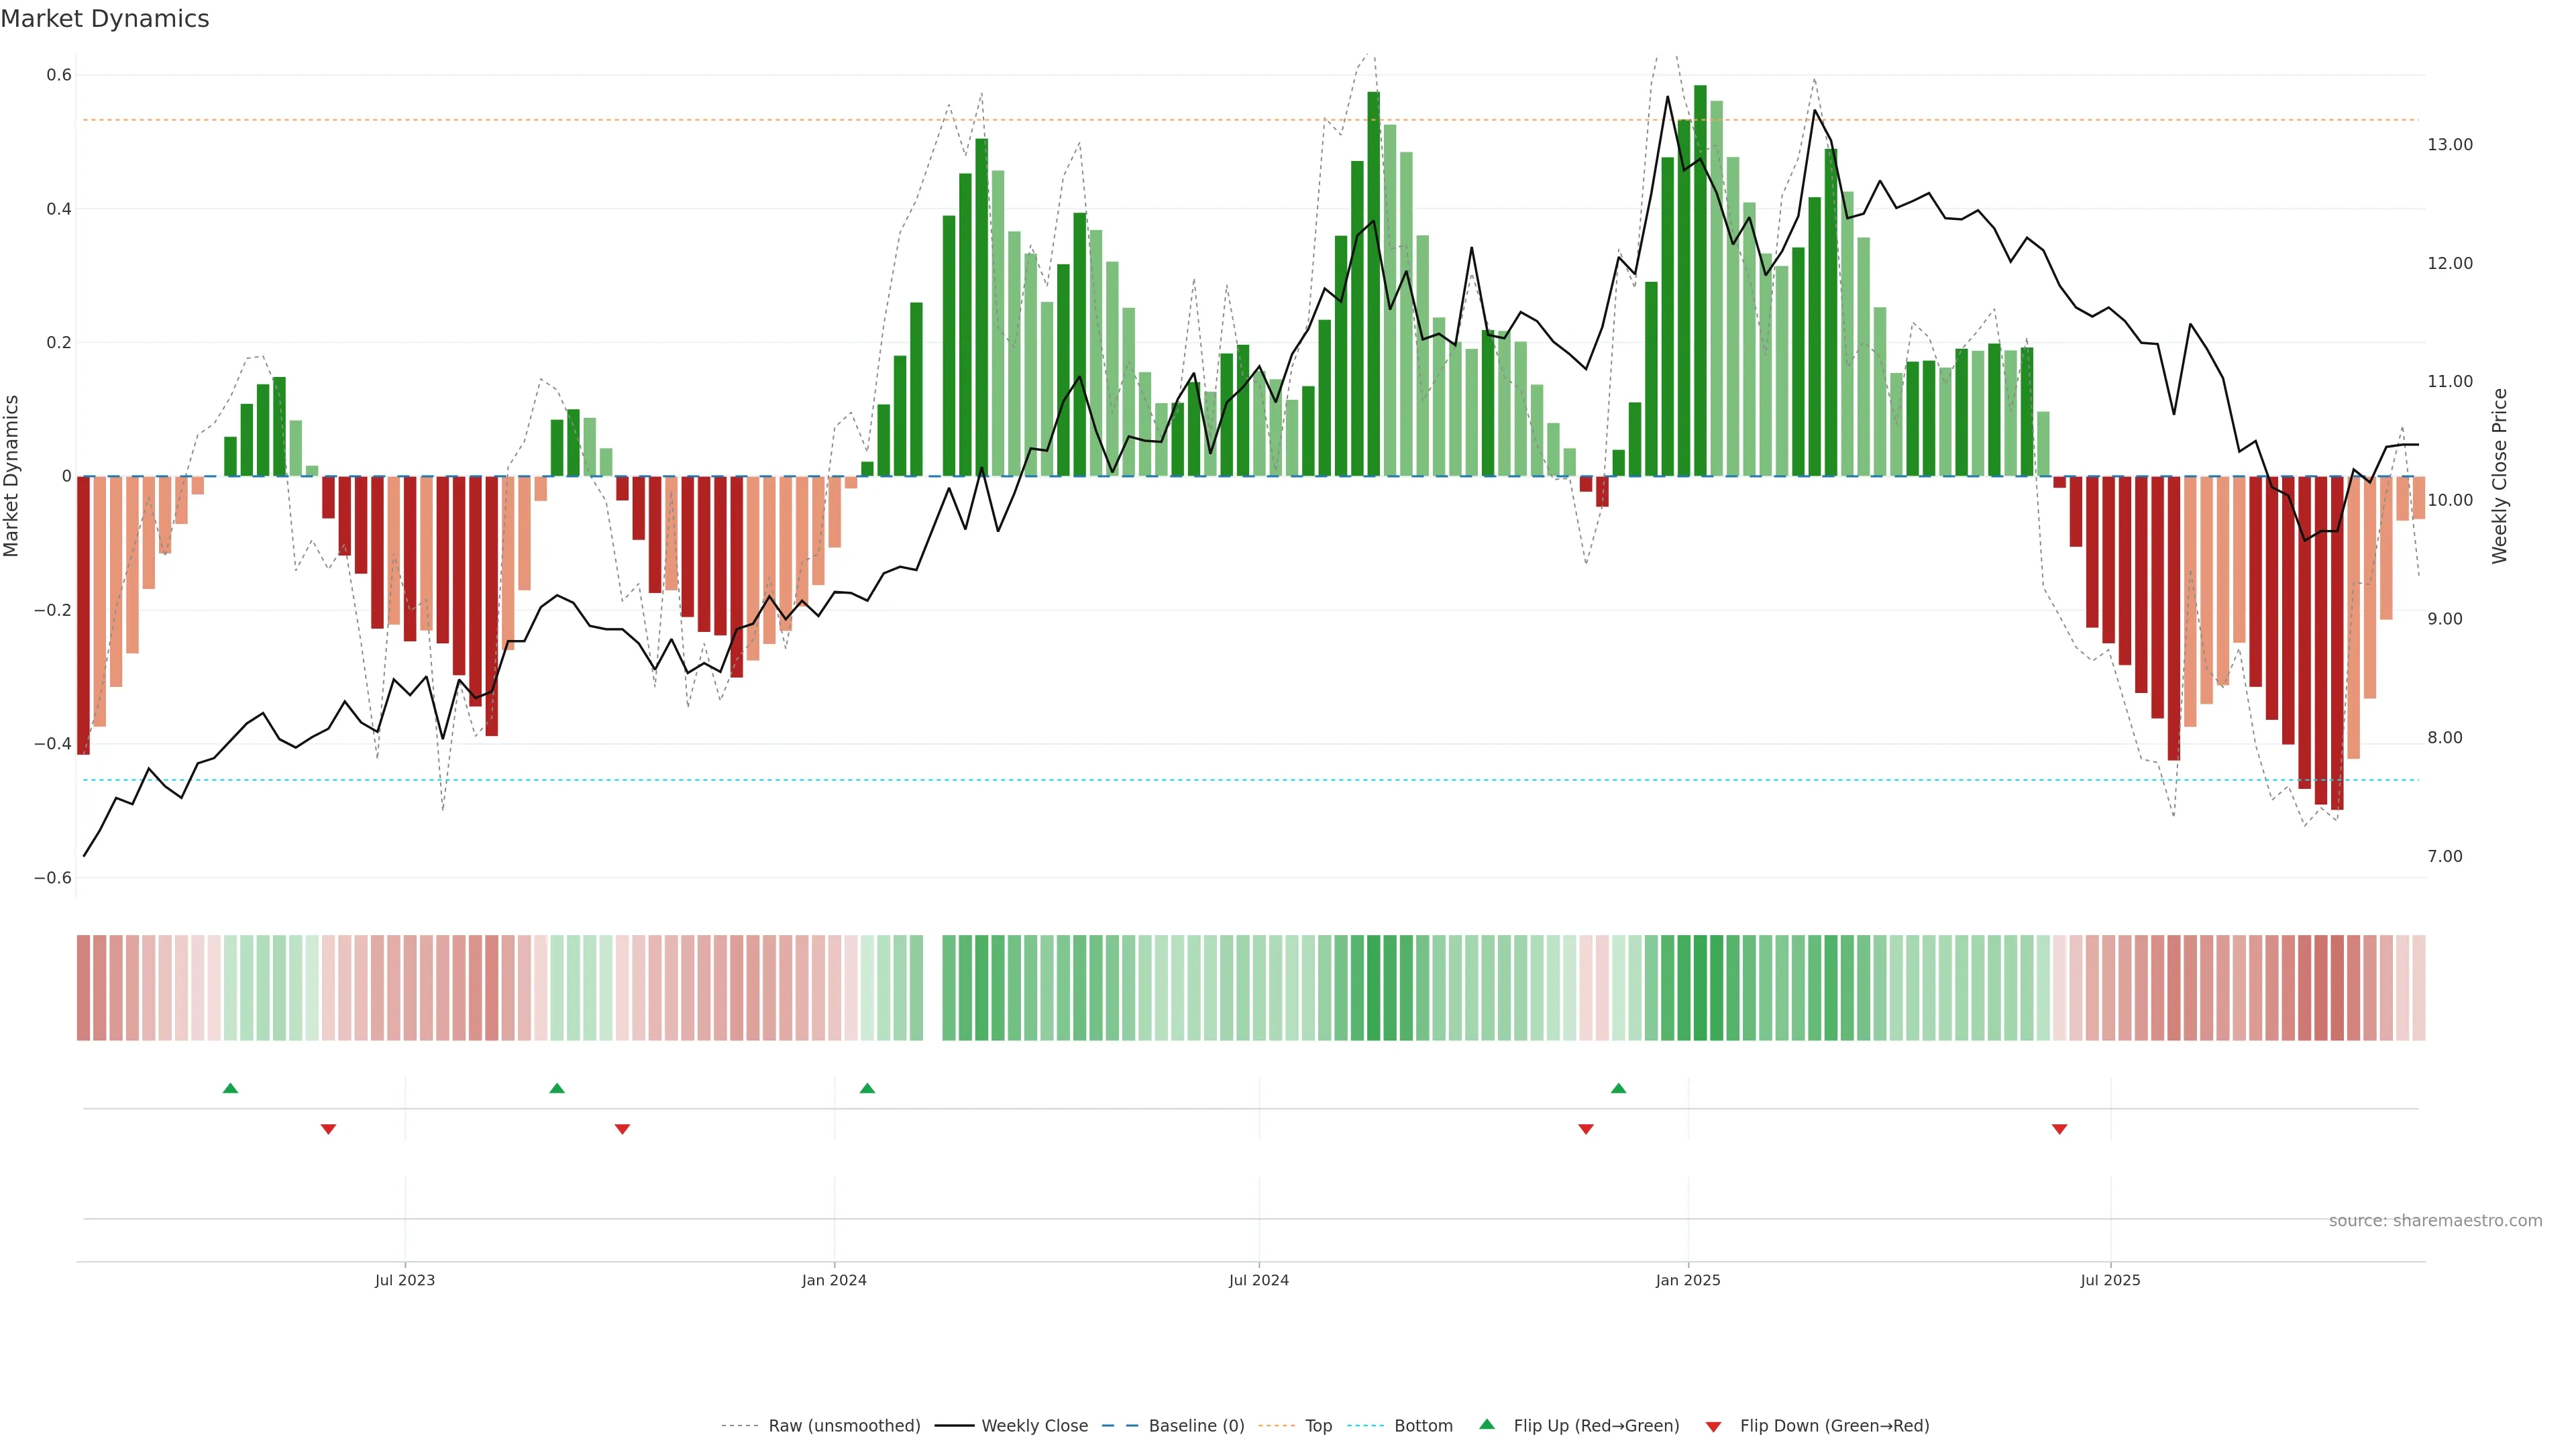This screenshot has width=2576, height=1449.
Task: Click the Flip Down red triangle legend icon
Action: point(1713,1427)
